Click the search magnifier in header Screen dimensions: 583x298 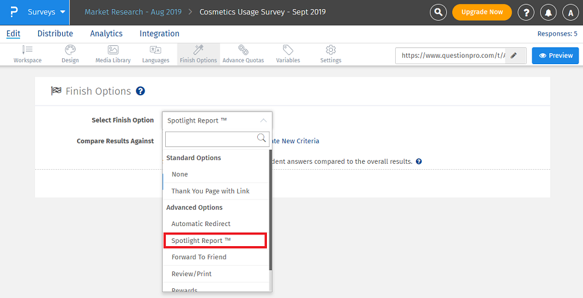pos(439,12)
